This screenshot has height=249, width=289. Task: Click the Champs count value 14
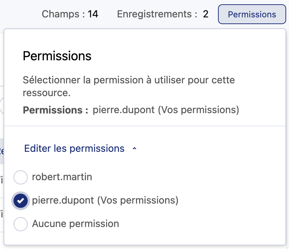pos(93,15)
